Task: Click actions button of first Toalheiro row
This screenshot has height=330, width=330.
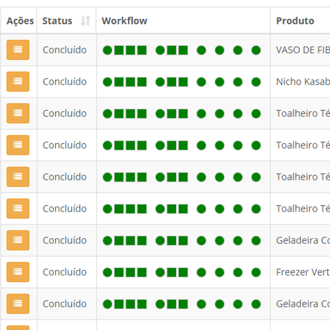Action: pyautogui.click(x=18, y=113)
